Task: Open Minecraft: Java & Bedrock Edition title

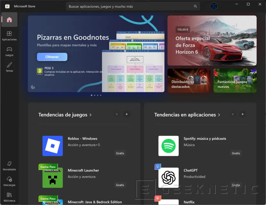Action: coord(95,202)
